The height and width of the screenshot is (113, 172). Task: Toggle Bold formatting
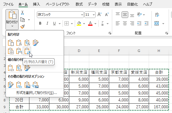click(x=40, y=23)
